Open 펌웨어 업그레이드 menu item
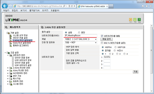The image size is (154, 94). tap(21, 46)
